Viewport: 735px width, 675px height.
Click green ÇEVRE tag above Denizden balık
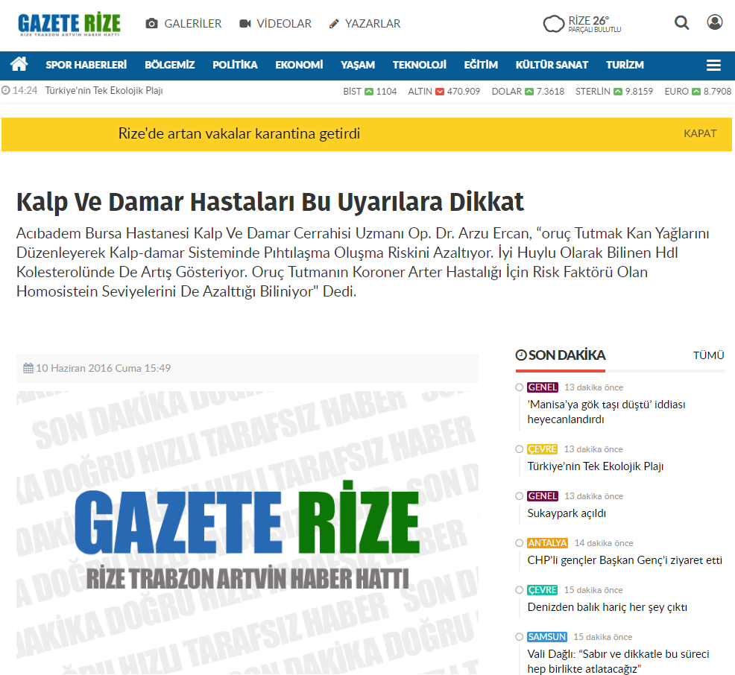pos(543,590)
